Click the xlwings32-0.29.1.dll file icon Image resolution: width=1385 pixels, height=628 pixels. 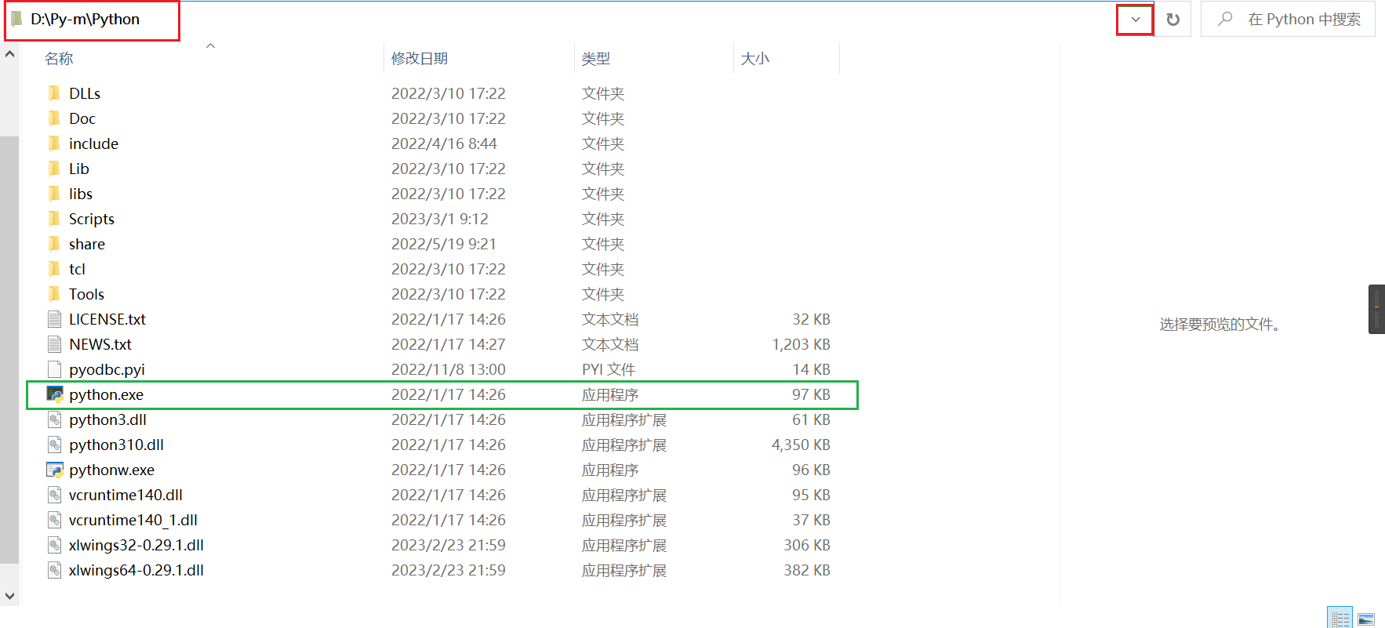point(54,545)
